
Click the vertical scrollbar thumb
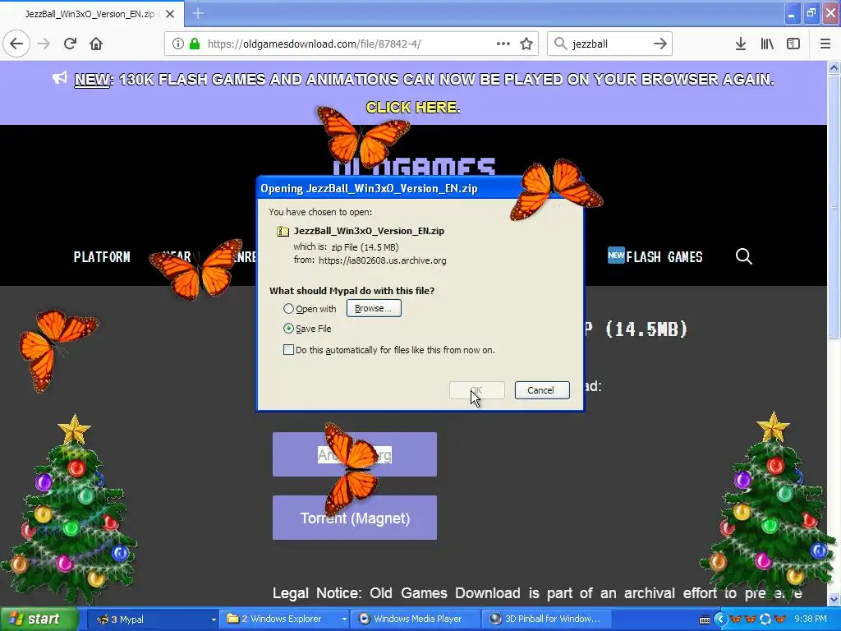(834, 206)
